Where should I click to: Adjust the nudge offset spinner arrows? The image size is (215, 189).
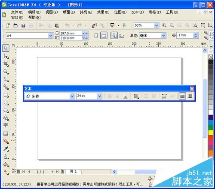pyautogui.click(x=196, y=35)
